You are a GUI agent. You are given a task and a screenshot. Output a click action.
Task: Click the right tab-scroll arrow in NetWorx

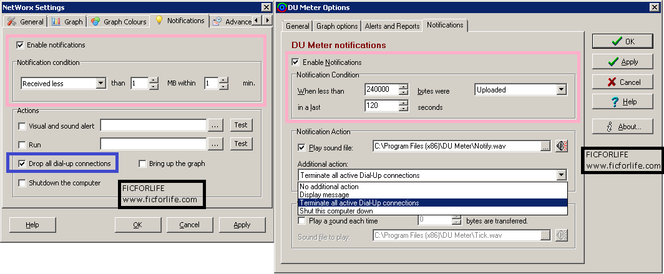pyautogui.click(x=267, y=21)
